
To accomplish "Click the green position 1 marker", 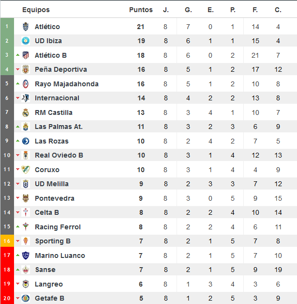I will click(7, 26).
